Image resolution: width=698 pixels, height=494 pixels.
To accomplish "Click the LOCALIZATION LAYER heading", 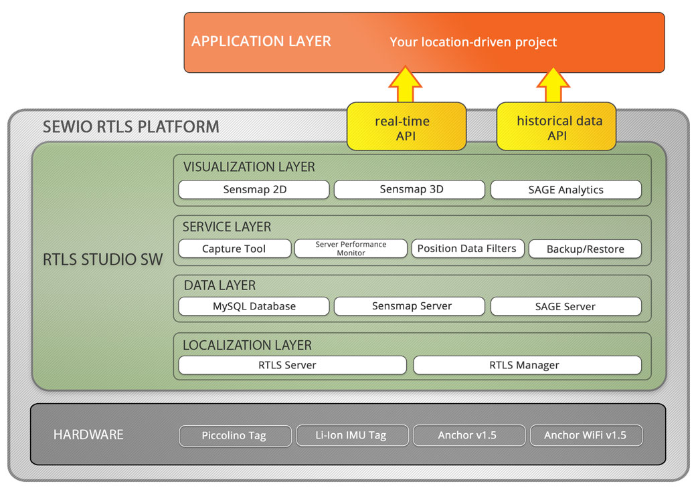I will (x=247, y=345).
